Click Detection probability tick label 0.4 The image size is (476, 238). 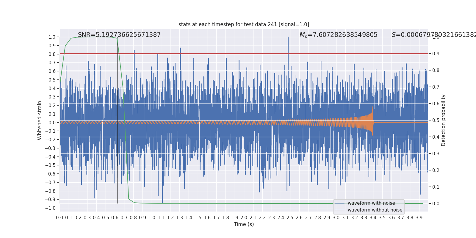(x=436, y=137)
